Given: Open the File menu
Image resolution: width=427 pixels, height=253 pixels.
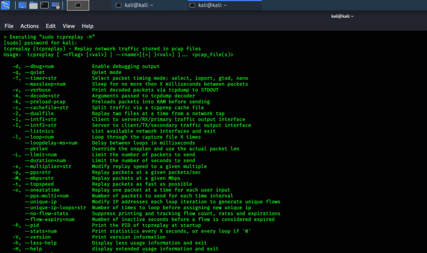Looking at the screenshot, I should (x=9, y=26).
